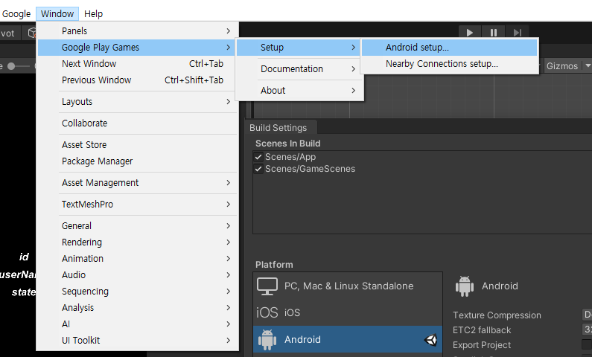Expand Audio submenu

coord(138,275)
